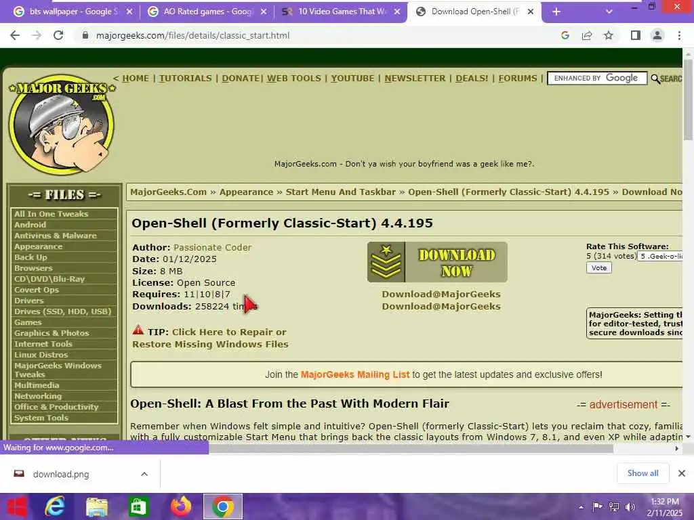Screen dimensions: 694x520
Task: Open Drives (SSD, HDD, USB) category
Action: point(62,311)
